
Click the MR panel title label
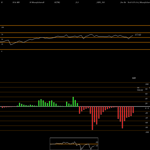[x=134, y=78]
